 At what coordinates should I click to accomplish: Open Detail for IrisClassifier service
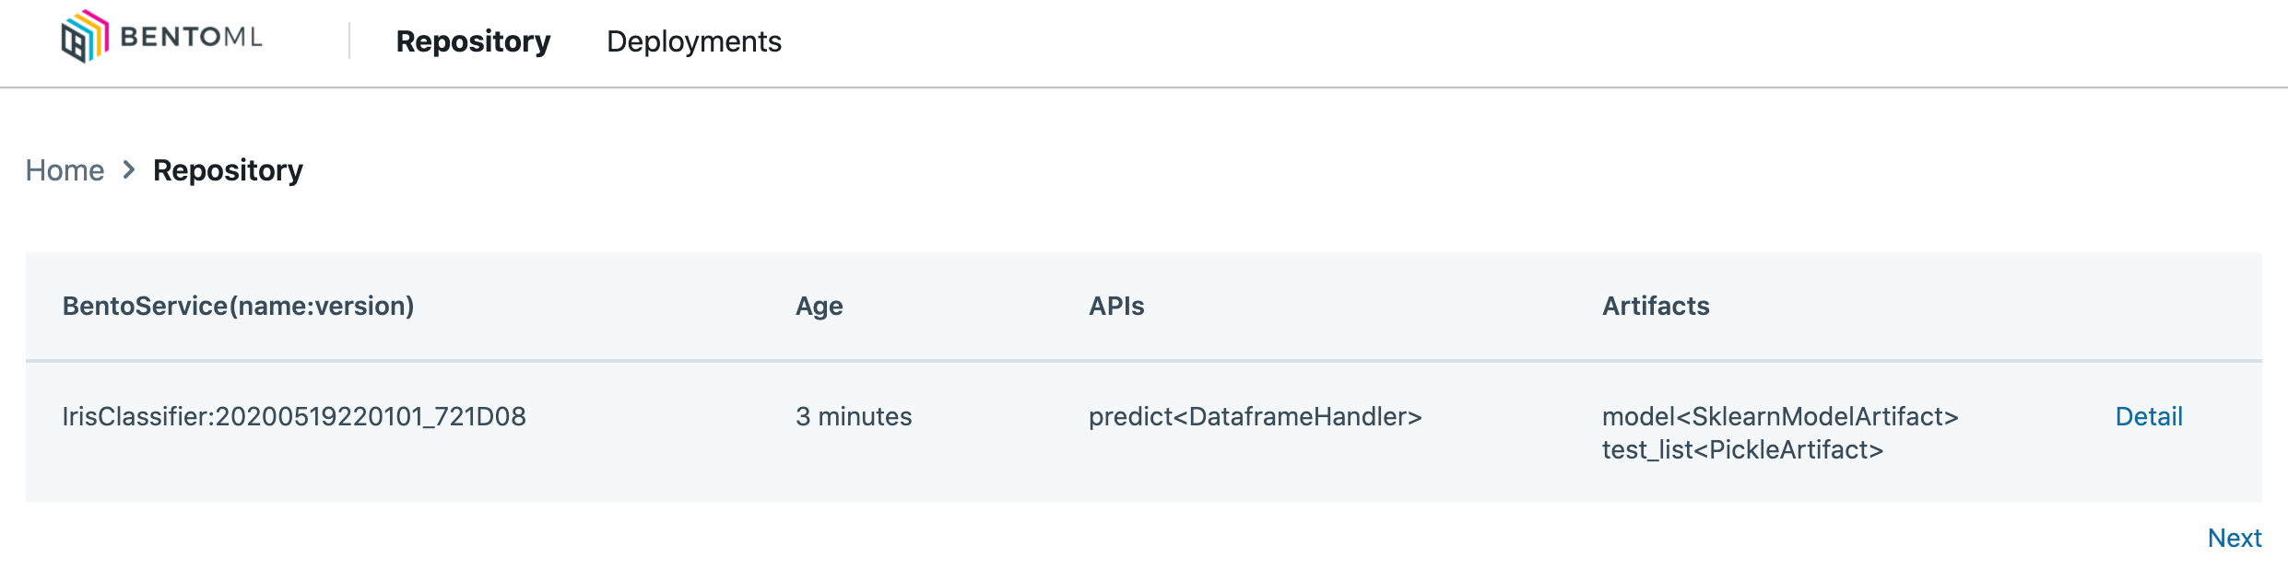click(2149, 416)
